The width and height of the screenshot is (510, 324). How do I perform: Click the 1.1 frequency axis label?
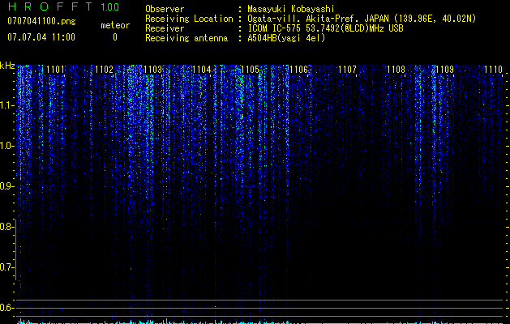click(x=6, y=105)
